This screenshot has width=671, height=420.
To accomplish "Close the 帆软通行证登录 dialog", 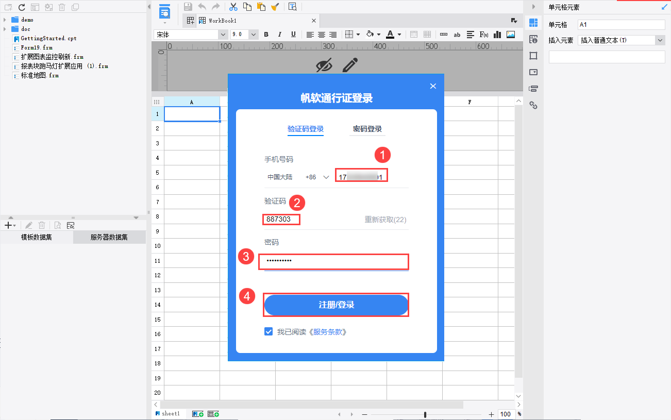I will click(x=433, y=86).
